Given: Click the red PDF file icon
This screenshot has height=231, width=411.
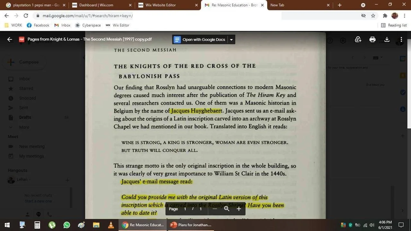Looking at the screenshot, I should [x=22, y=39].
